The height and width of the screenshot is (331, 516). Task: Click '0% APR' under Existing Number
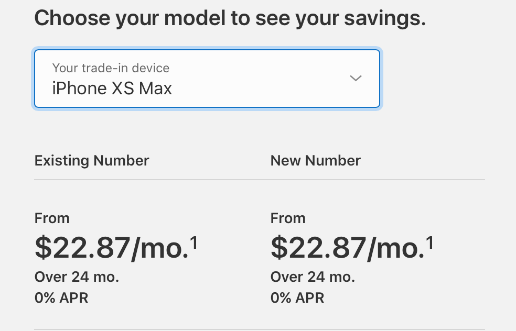[61, 298]
